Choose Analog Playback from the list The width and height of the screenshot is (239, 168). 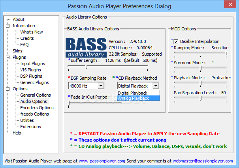click(x=138, y=98)
